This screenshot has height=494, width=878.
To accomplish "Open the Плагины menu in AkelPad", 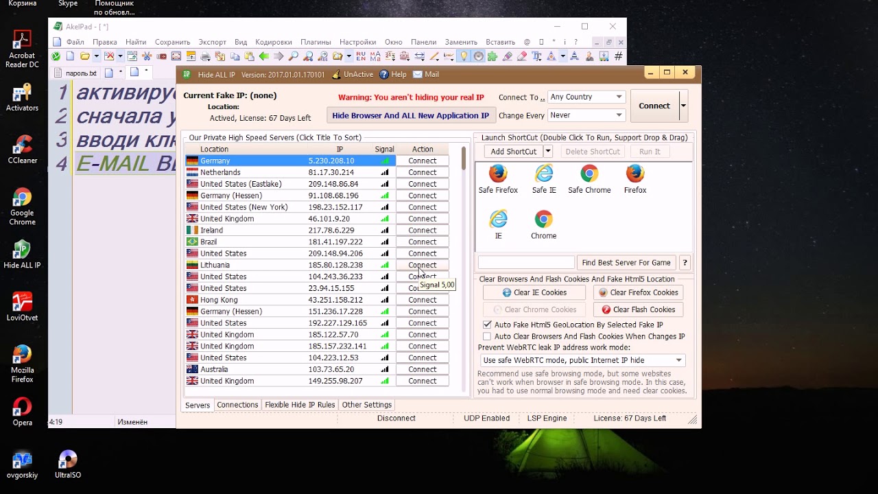I will (x=316, y=42).
